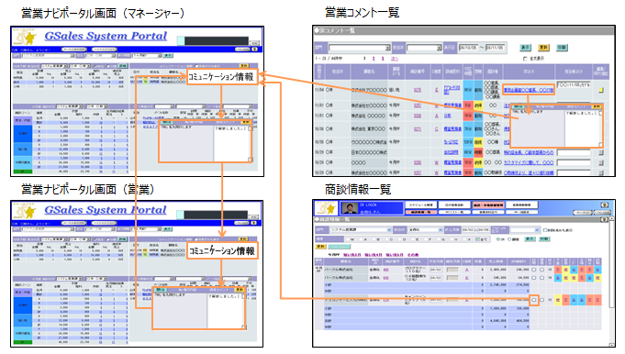The height and width of the screenshot is (354, 625).
Task: Open help icon on 営業 portal blue bar
Action: [x=255, y=224]
